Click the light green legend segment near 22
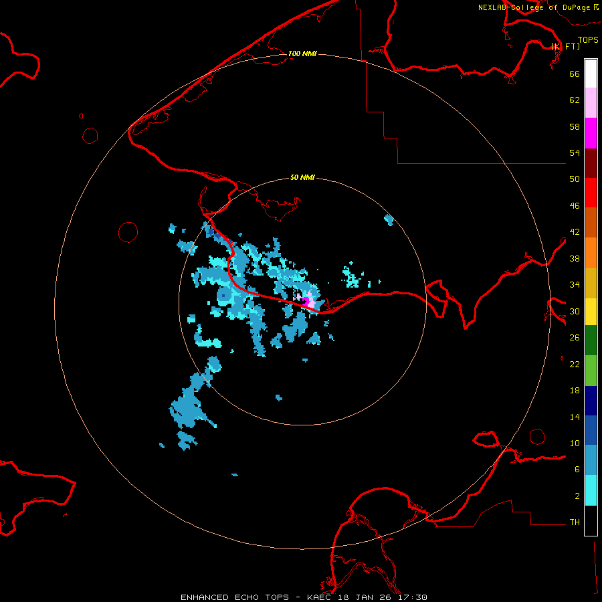This screenshot has width=602, height=602. pos(591,371)
